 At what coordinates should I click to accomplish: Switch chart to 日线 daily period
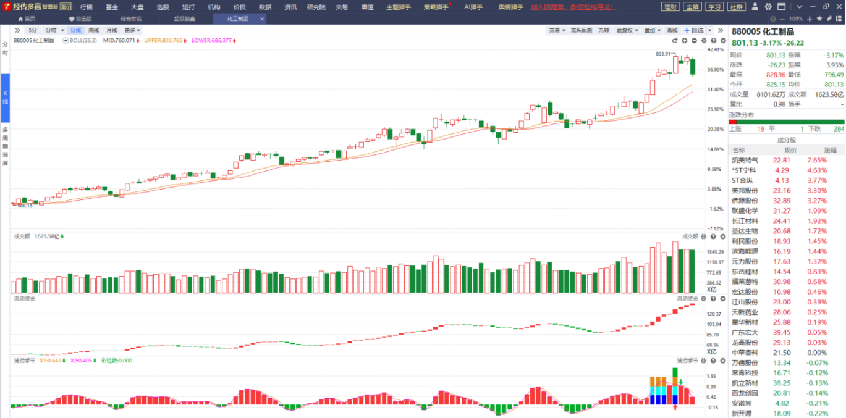point(75,30)
